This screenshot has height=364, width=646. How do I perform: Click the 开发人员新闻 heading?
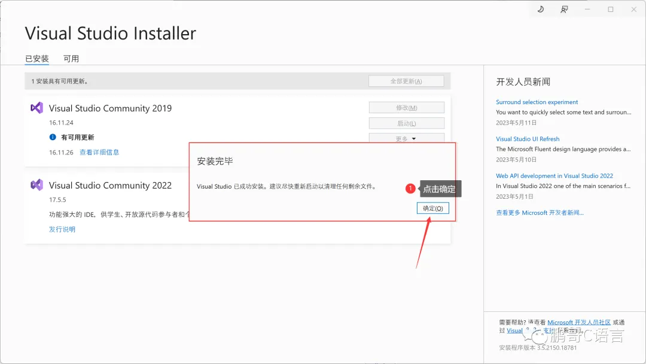523,81
